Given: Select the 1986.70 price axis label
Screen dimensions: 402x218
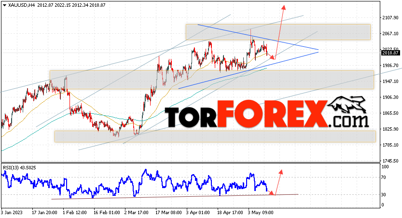Looking at the screenshot, I should [x=390, y=66].
